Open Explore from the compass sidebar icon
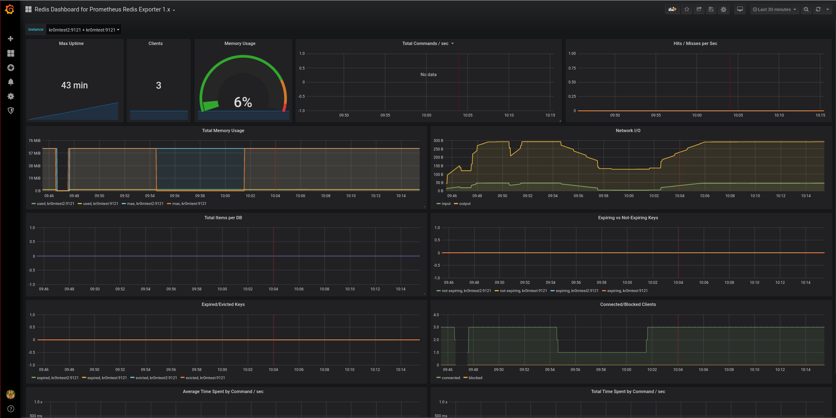The height and width of the screenshot is (418, 836). pyautogui.click(x=11, y=68)
